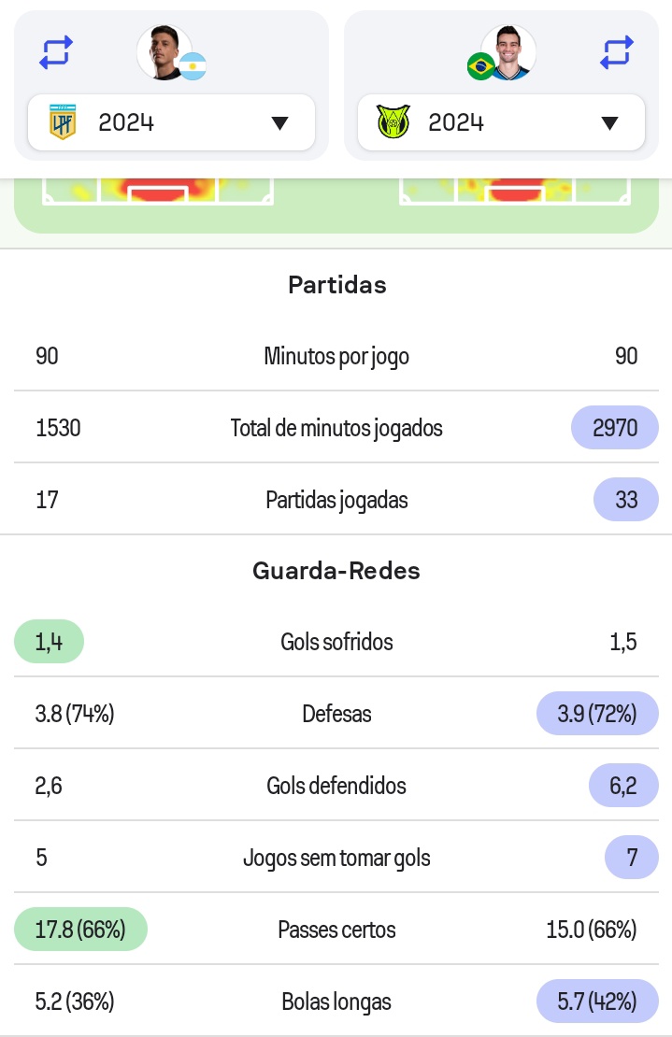Tap the left goal heatmap
Image resolution: width=672 pixels, height=1037 pixels.
click(x=157, y=190)
